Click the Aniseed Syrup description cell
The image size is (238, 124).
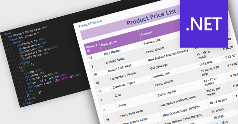(x=115, y=60)
